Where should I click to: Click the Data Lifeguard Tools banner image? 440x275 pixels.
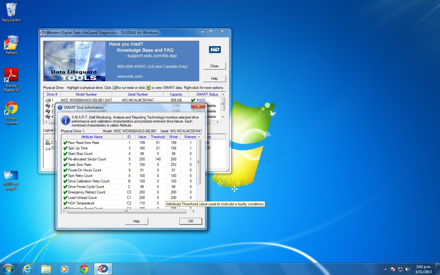tap(121, 61)
